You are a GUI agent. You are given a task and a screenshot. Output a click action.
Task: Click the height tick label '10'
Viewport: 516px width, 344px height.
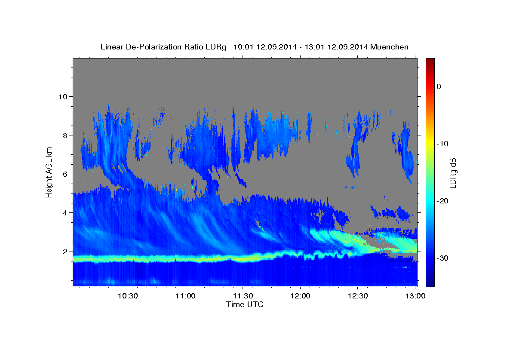[63, 96]
